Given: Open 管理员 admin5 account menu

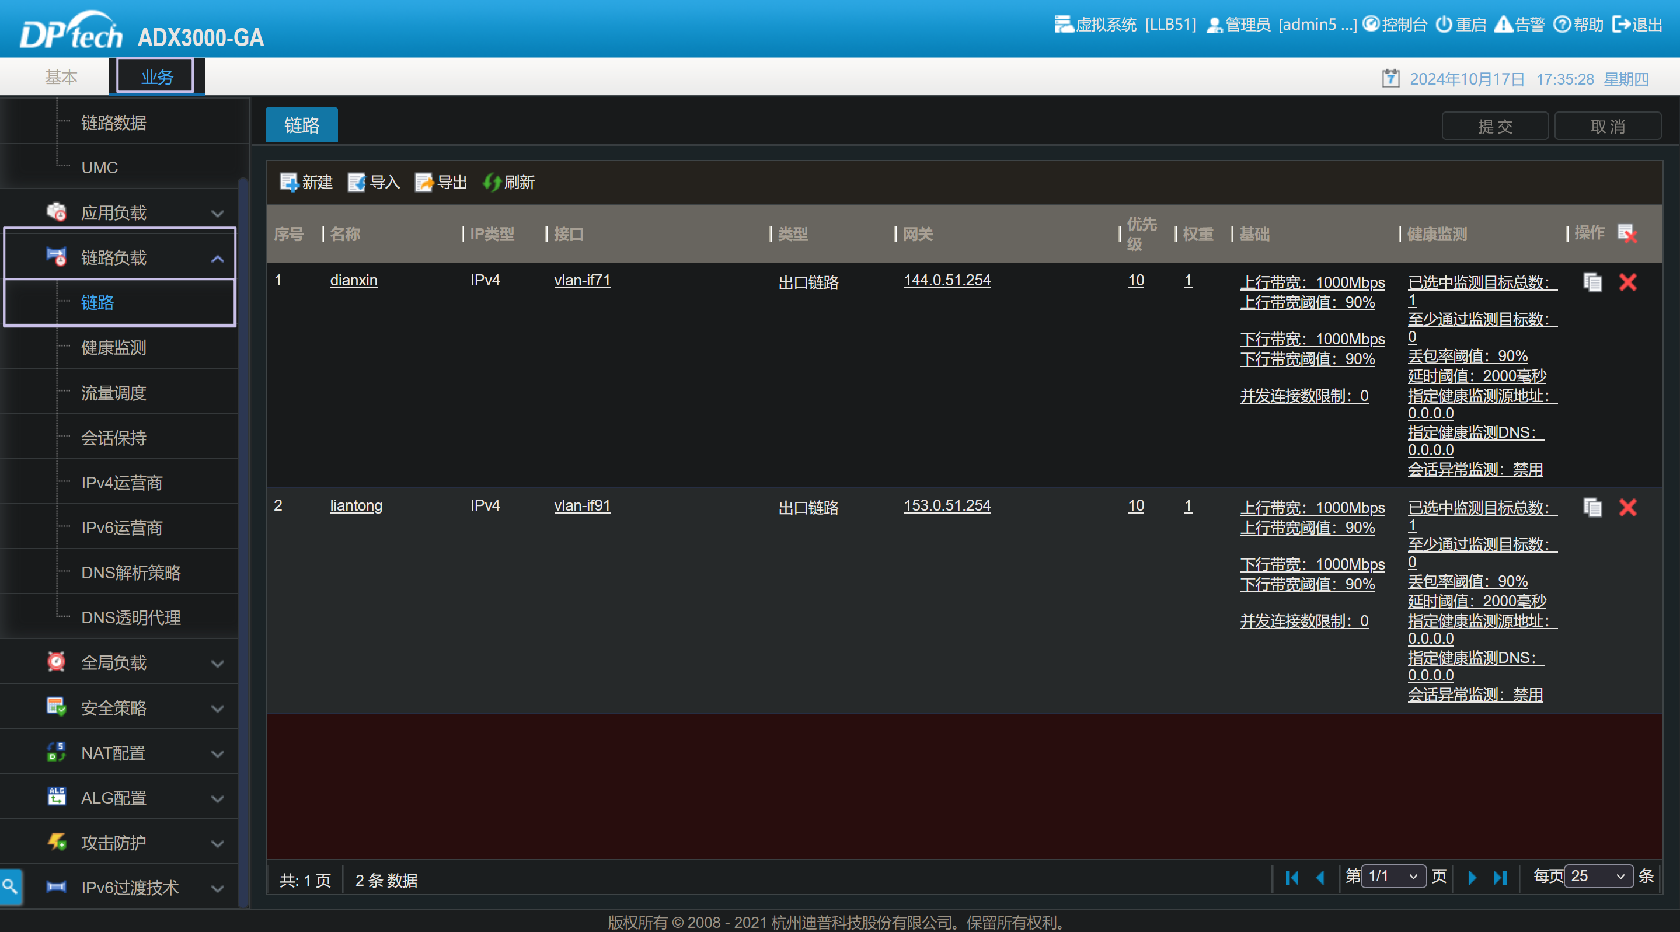Looking at the screenshot, I should pos(1281,24).
